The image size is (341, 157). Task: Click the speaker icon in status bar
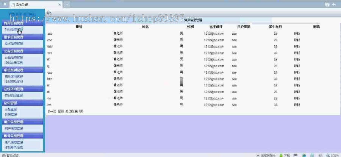pos(320,155)
